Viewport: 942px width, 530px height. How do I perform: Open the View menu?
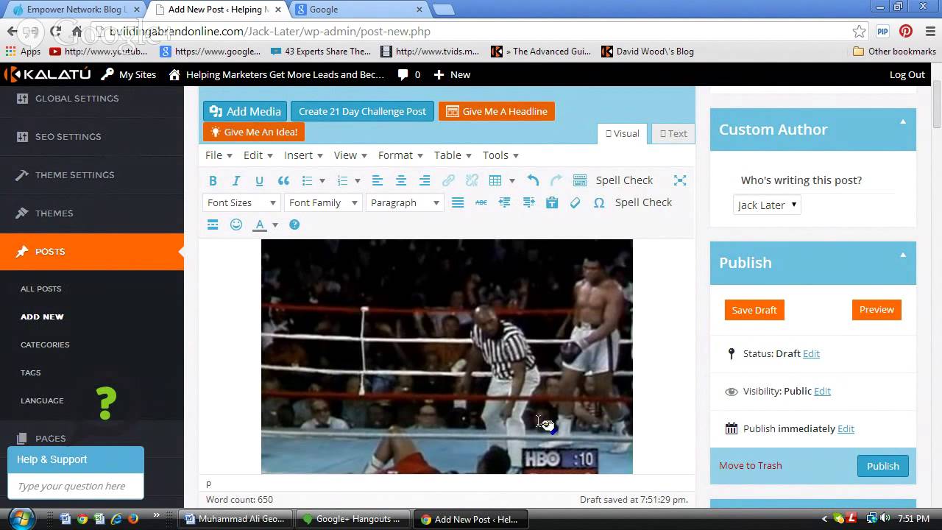click(x=350, y=155)
